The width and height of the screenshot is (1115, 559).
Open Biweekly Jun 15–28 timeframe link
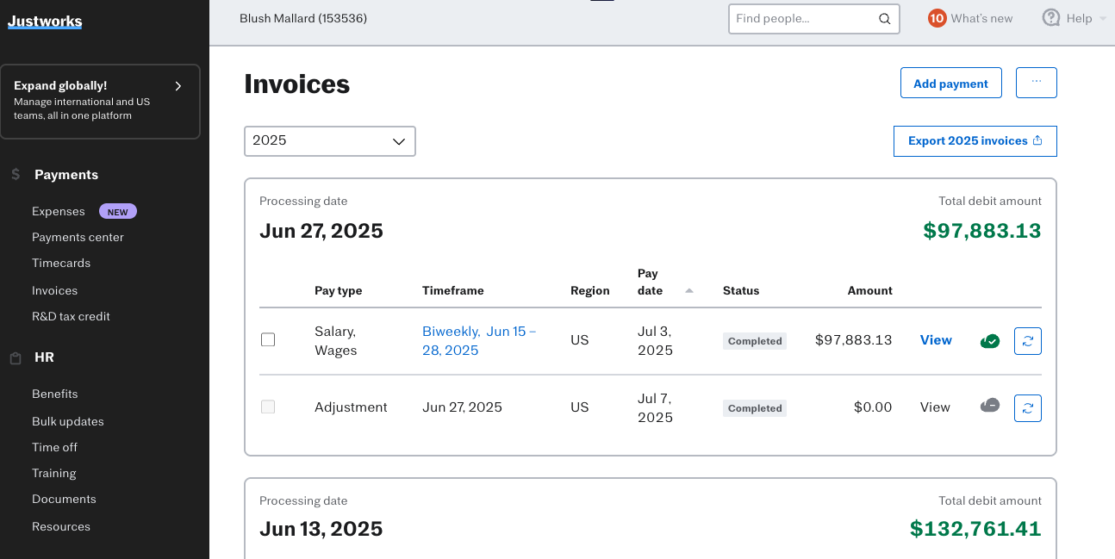[478, 341]
